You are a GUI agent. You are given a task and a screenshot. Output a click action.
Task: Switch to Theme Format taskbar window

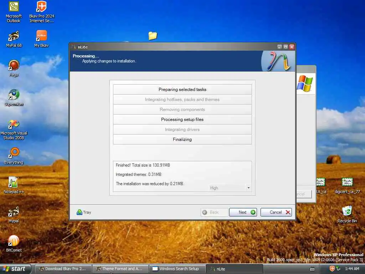tap(120, 269)
